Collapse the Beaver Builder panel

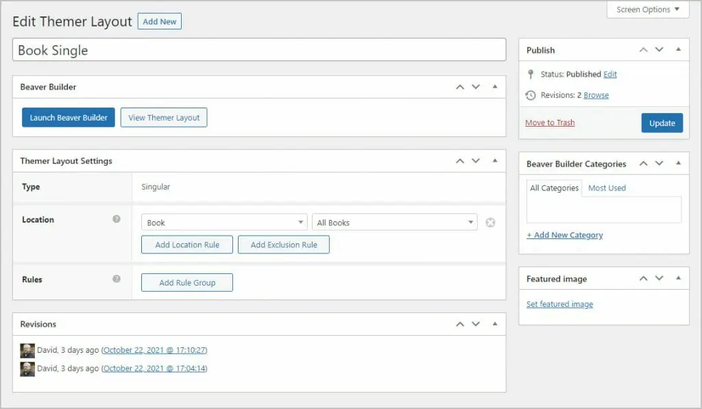pyautogui.click(x=495, y=87)
